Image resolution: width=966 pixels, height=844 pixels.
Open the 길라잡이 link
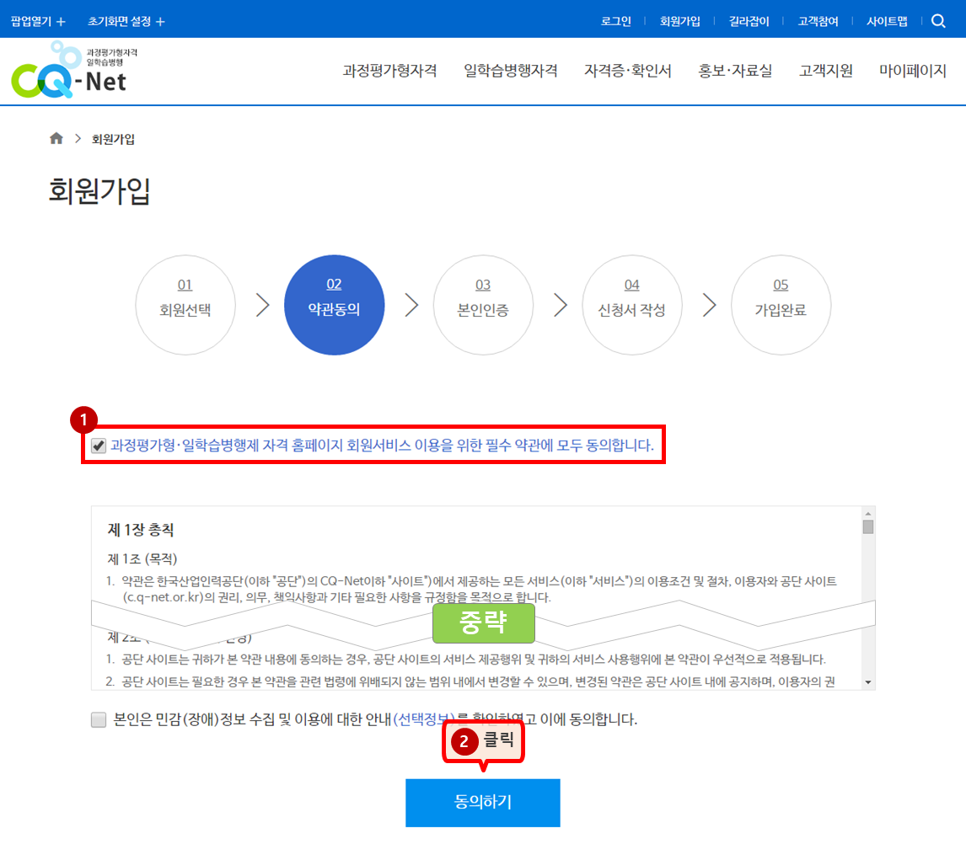coord(749,22)
